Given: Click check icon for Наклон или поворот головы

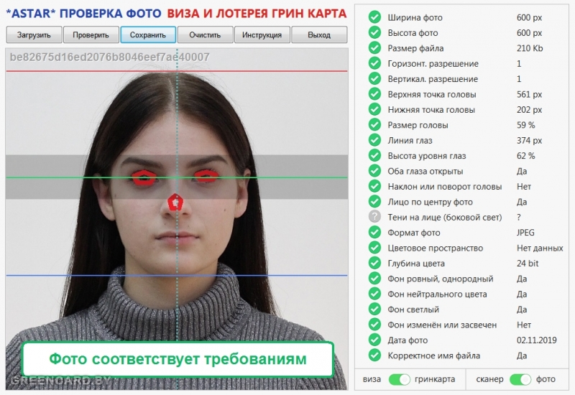Looking at the screenshot, I should tap(374, 187).
